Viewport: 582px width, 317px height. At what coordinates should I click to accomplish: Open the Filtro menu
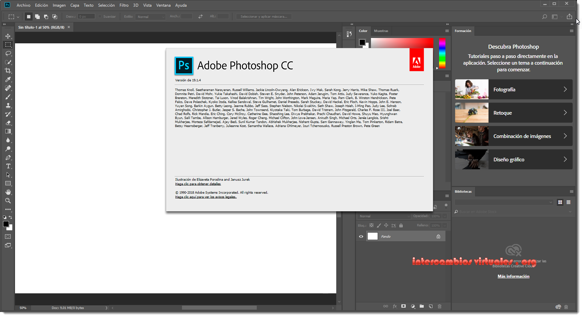(124, 5)
